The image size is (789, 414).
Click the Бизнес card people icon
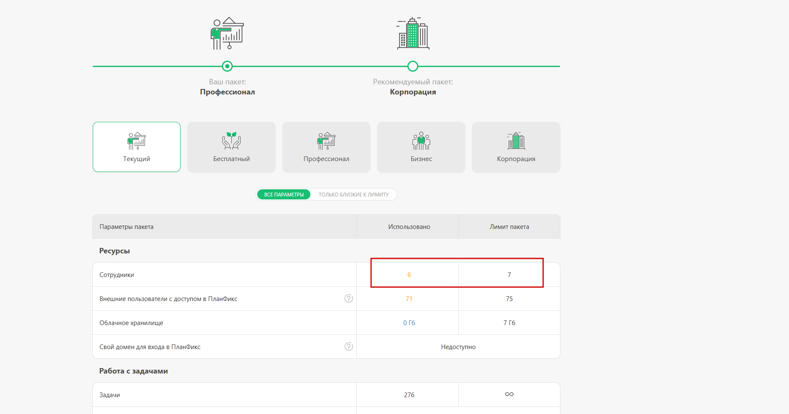click(x=421, y=141)
